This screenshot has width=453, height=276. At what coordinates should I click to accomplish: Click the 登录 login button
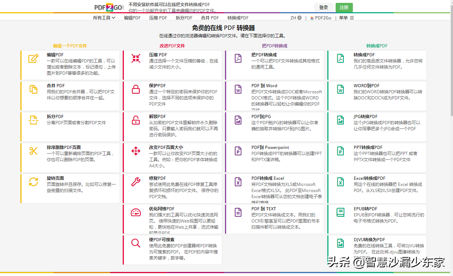[324, 7]
